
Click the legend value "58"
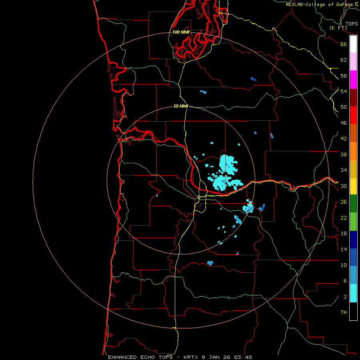click(344, 76)
